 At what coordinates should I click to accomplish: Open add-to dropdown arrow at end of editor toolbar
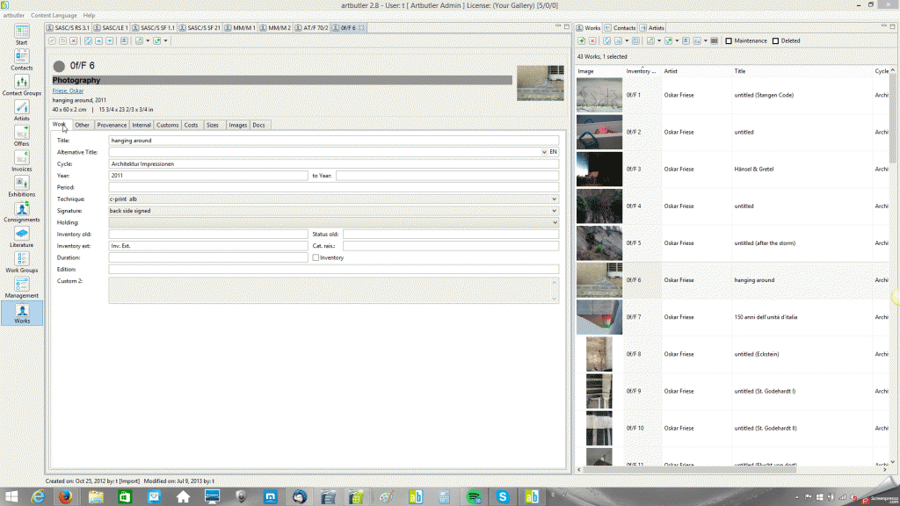[165, 40]
